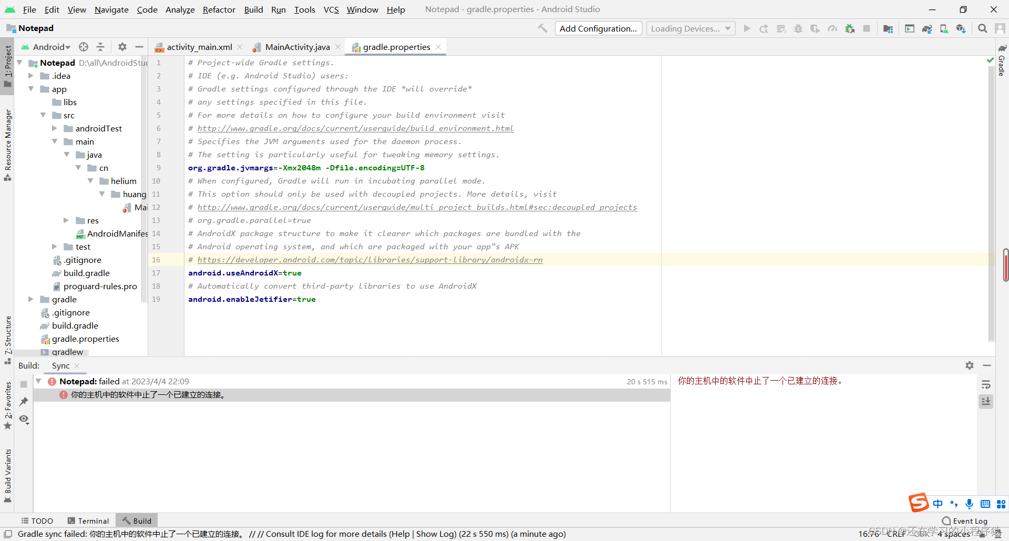The height and width of the screenshot is (541, 1009).
Task: Click the Run with Coverage icon
Action: 815,28
